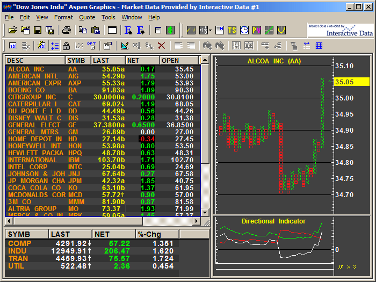Click the abl text field icon
Viewport: 376px width, 282px height.
(13, 46)
